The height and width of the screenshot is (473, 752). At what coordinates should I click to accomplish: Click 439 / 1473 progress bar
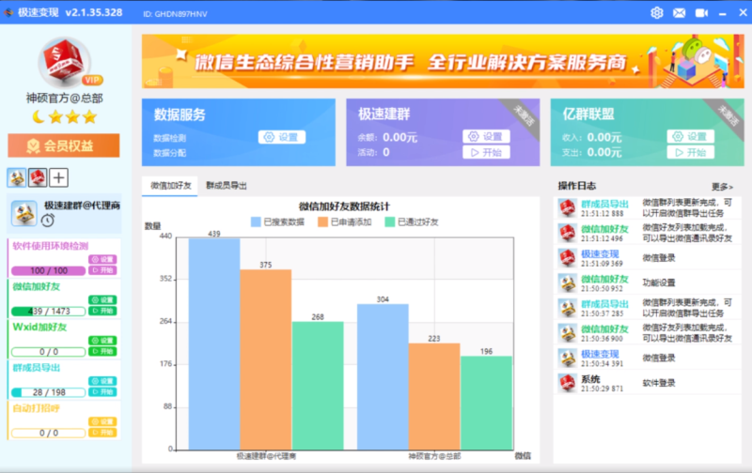[x=49, y=312]
